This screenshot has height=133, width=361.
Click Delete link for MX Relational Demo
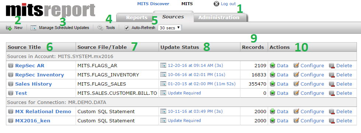pyautogui.click(x=344, y=111)
